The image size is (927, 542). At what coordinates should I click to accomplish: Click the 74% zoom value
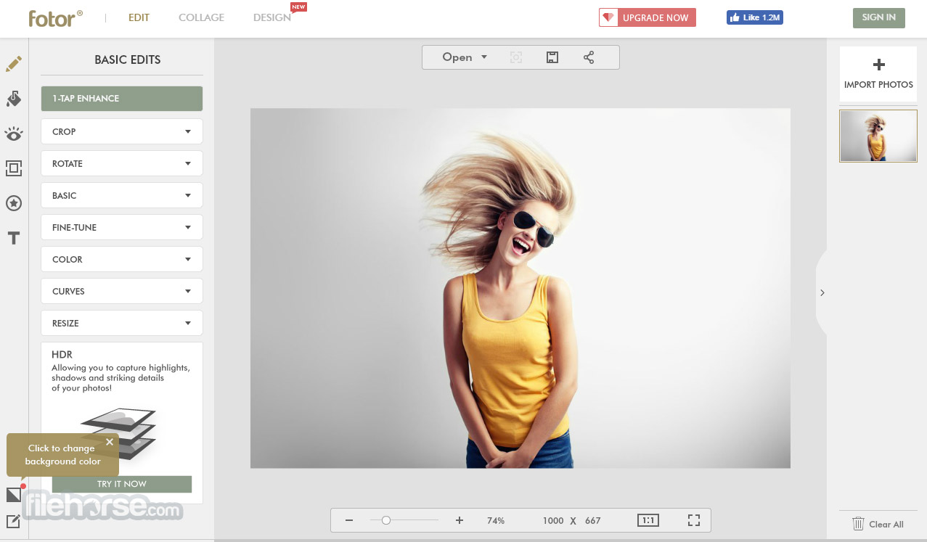pyautogui.click(x=496, y=521)
